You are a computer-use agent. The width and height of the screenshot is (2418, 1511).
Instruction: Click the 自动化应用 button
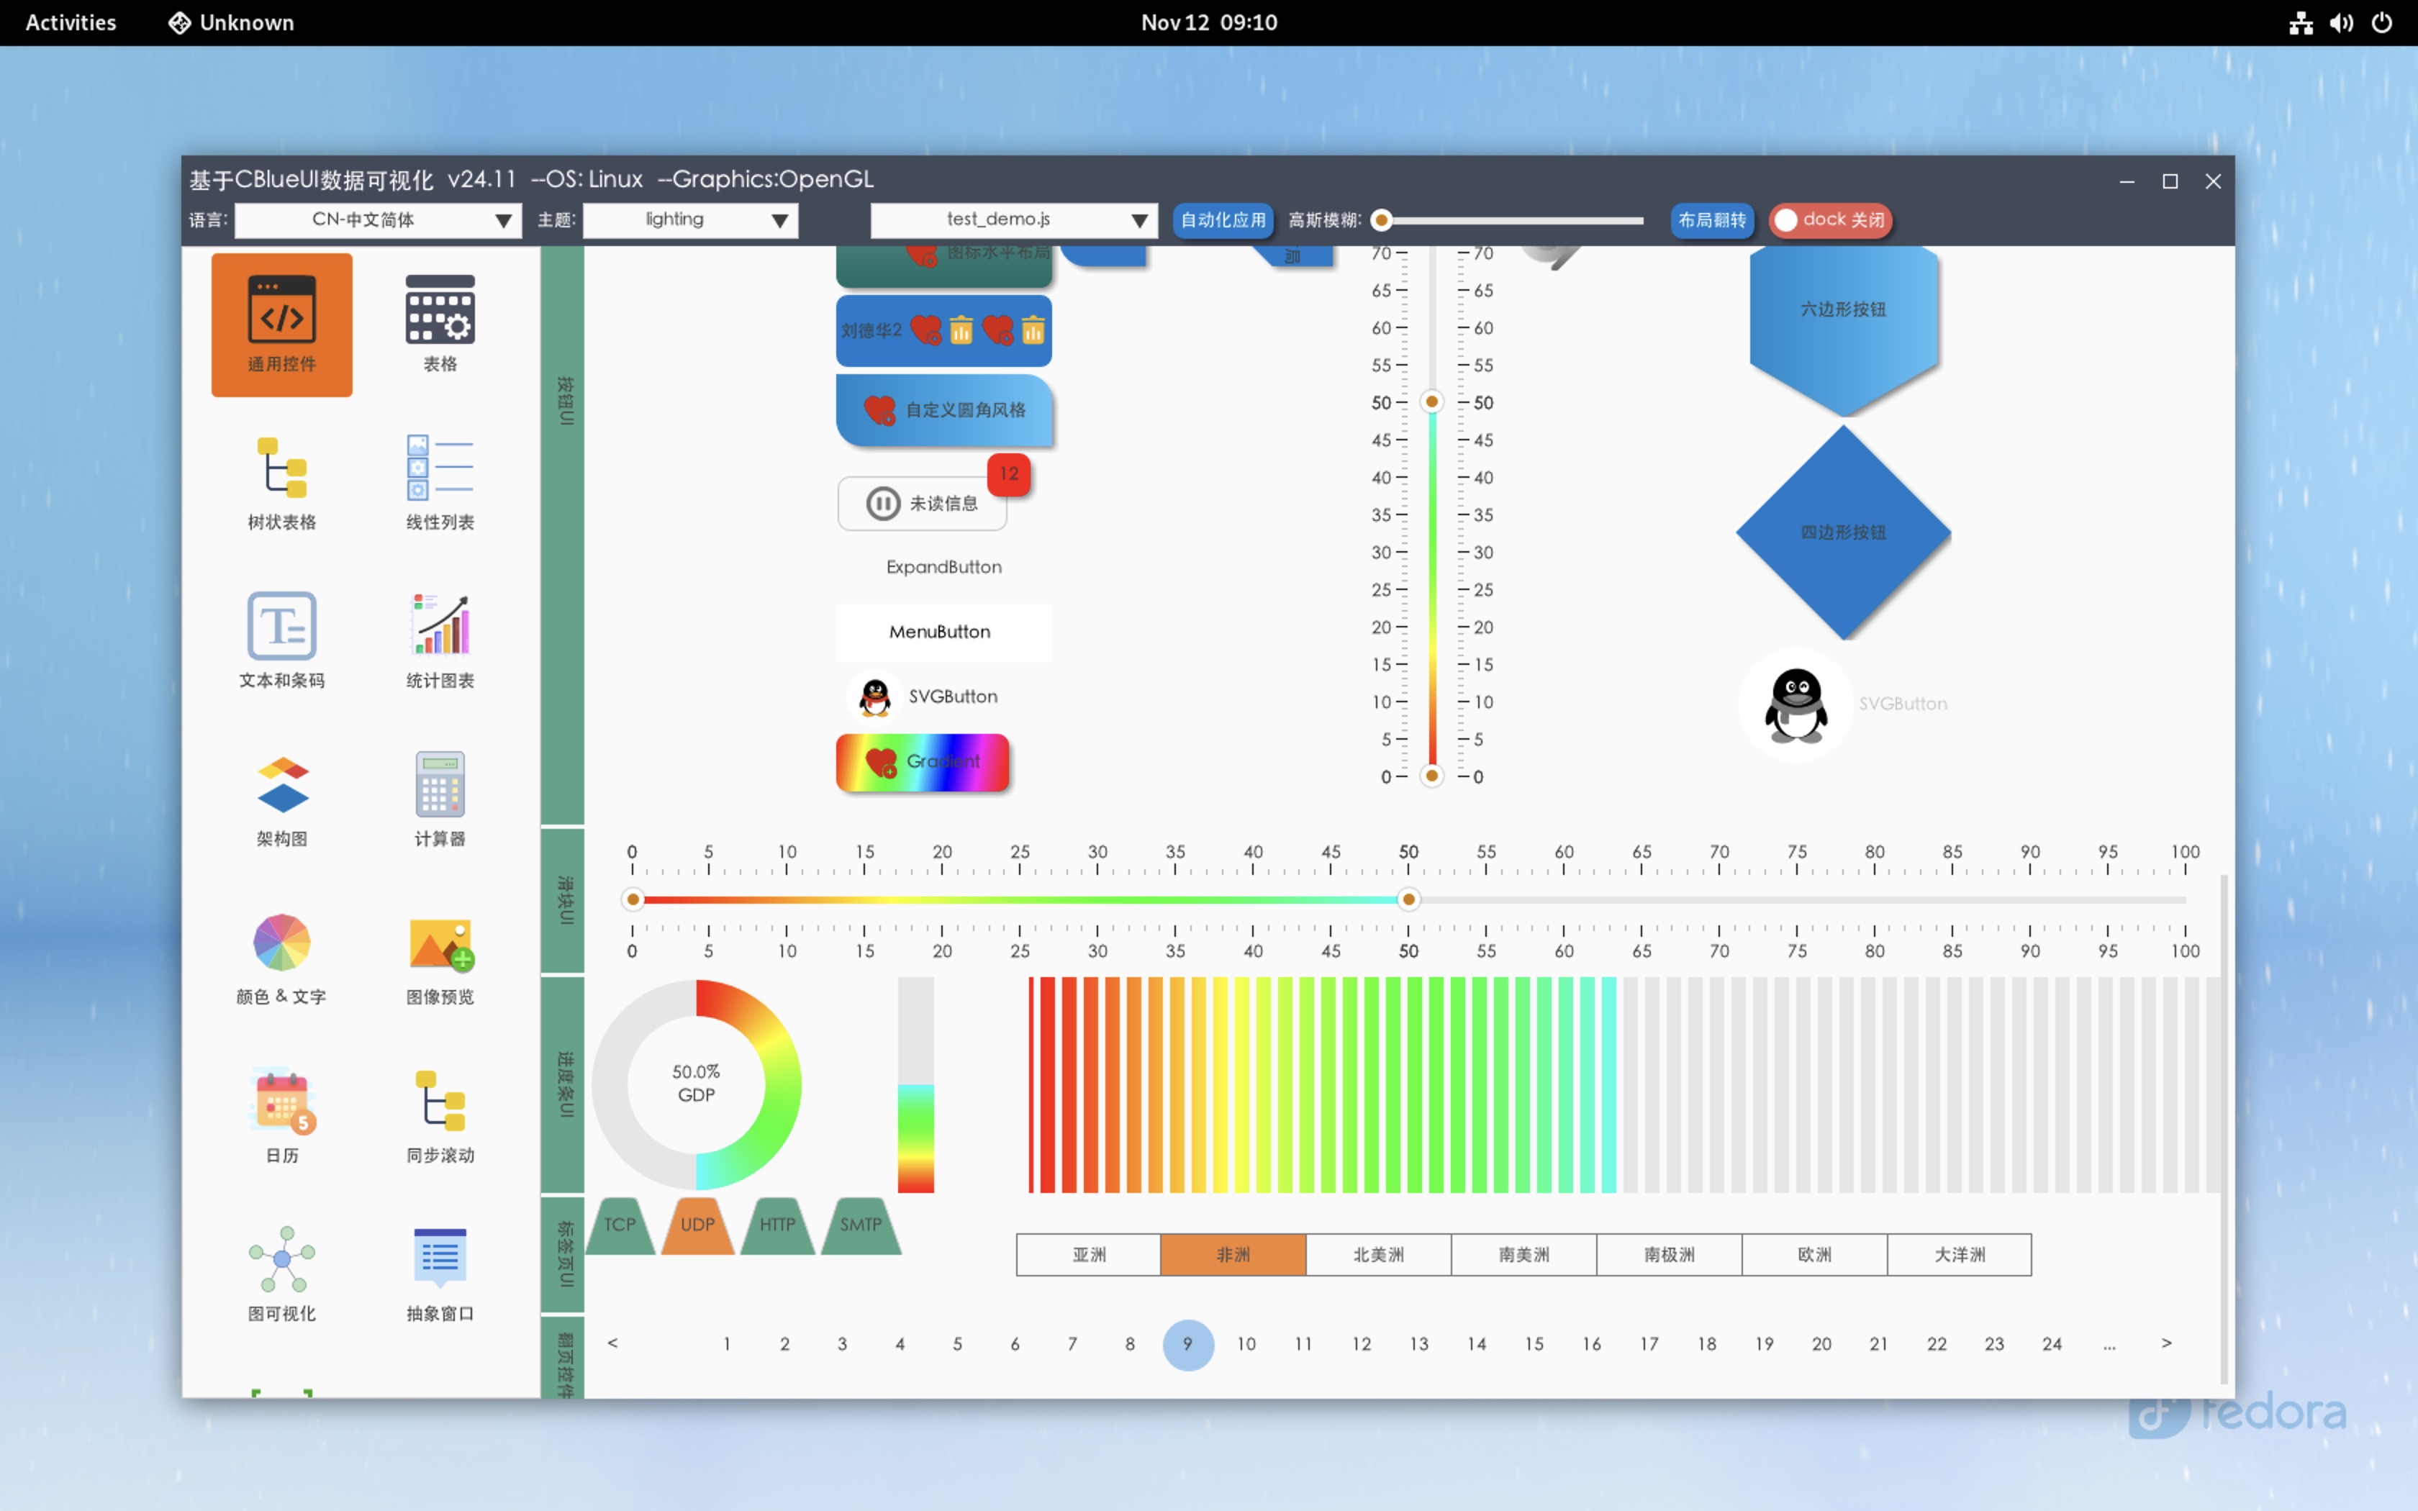(x=1222, y=220)
